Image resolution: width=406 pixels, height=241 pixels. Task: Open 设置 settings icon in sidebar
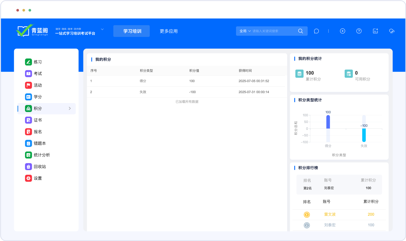(28, 178)
